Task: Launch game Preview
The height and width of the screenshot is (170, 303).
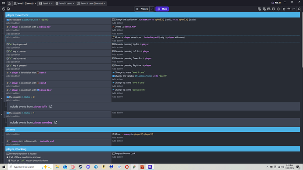Action: (x=142, y=9)
